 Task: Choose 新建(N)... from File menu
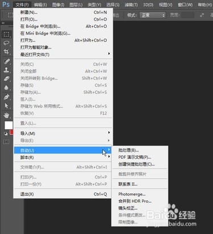tap(64, 13)
